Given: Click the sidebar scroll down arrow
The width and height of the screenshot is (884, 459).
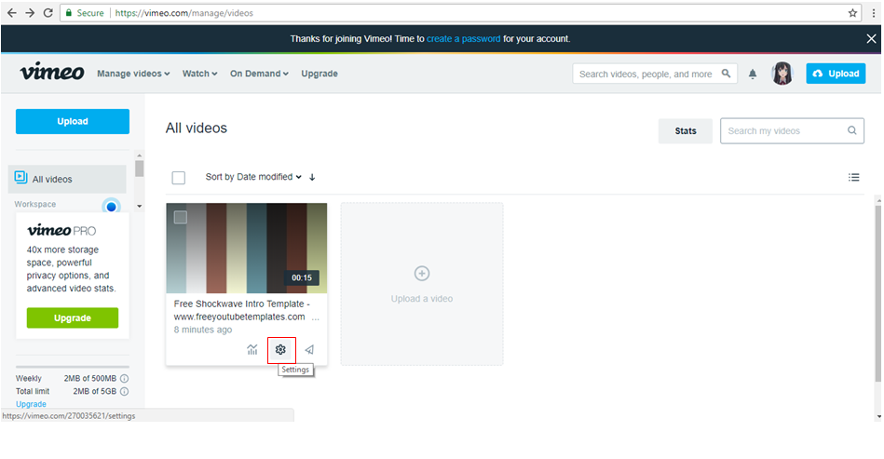Looking at the screenshot, I should point(139,206).
